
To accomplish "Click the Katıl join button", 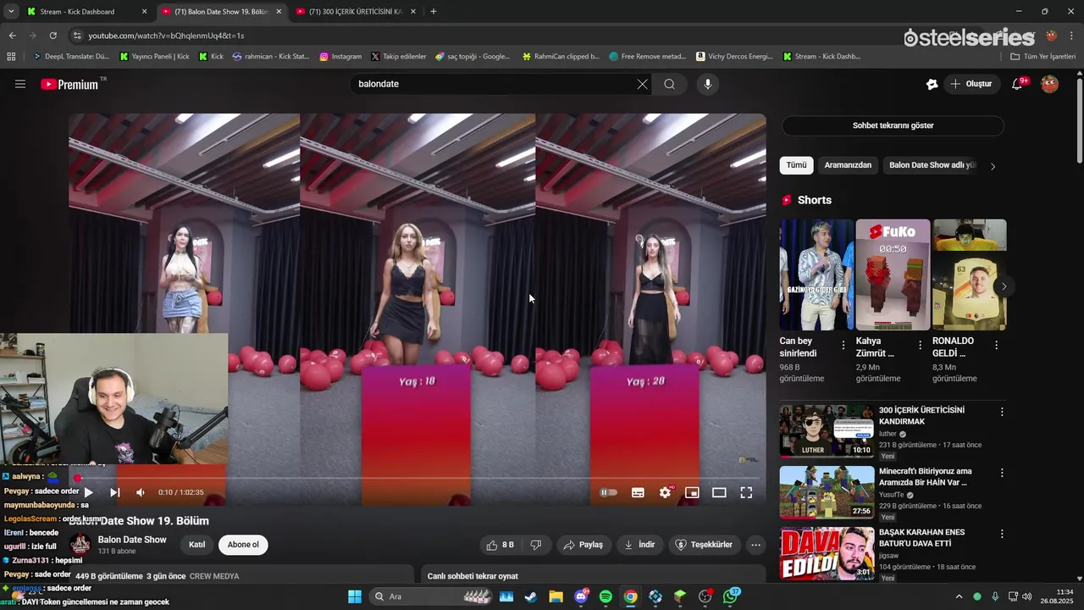I will [196, 545].
